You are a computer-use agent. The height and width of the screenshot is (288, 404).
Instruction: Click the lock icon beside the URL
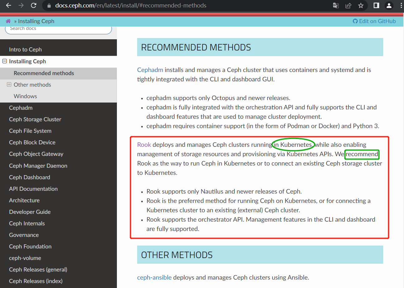[48, 6]
